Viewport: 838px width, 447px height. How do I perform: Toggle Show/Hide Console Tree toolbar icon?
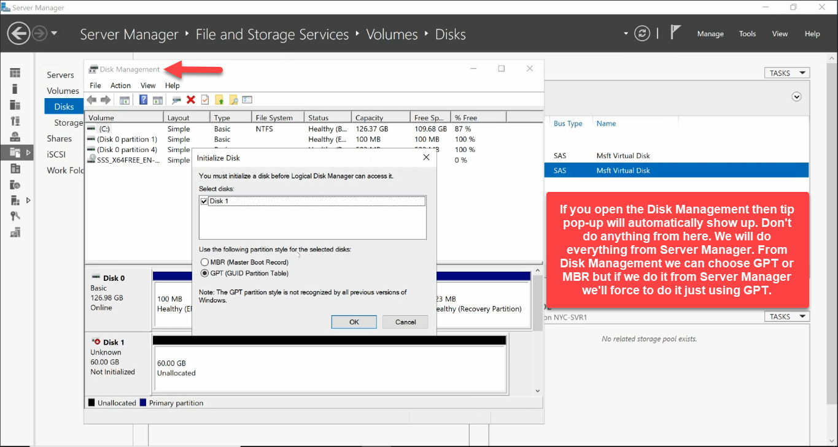click(x=125, y=100)
